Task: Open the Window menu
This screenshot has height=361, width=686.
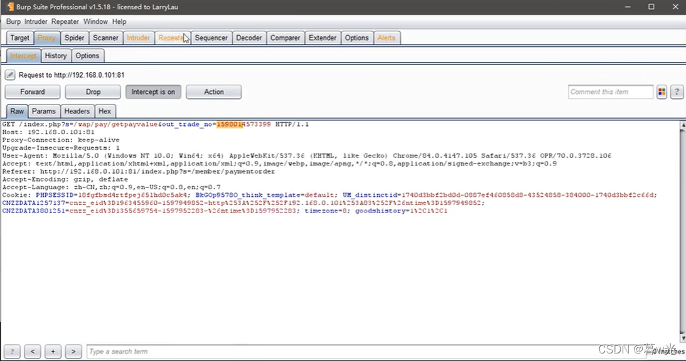Action: (x=95, y=21)
